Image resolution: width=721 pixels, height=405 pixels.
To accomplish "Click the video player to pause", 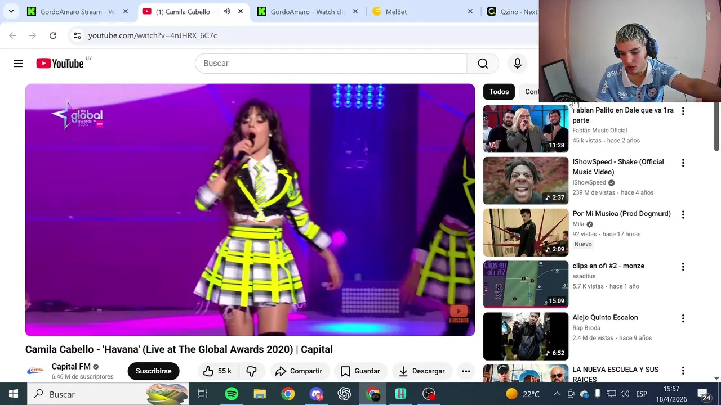I will click(250, 210).
